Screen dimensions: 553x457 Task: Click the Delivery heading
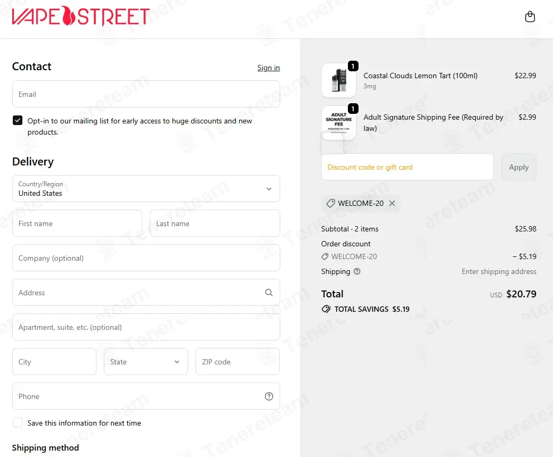(x=33, y=162)
